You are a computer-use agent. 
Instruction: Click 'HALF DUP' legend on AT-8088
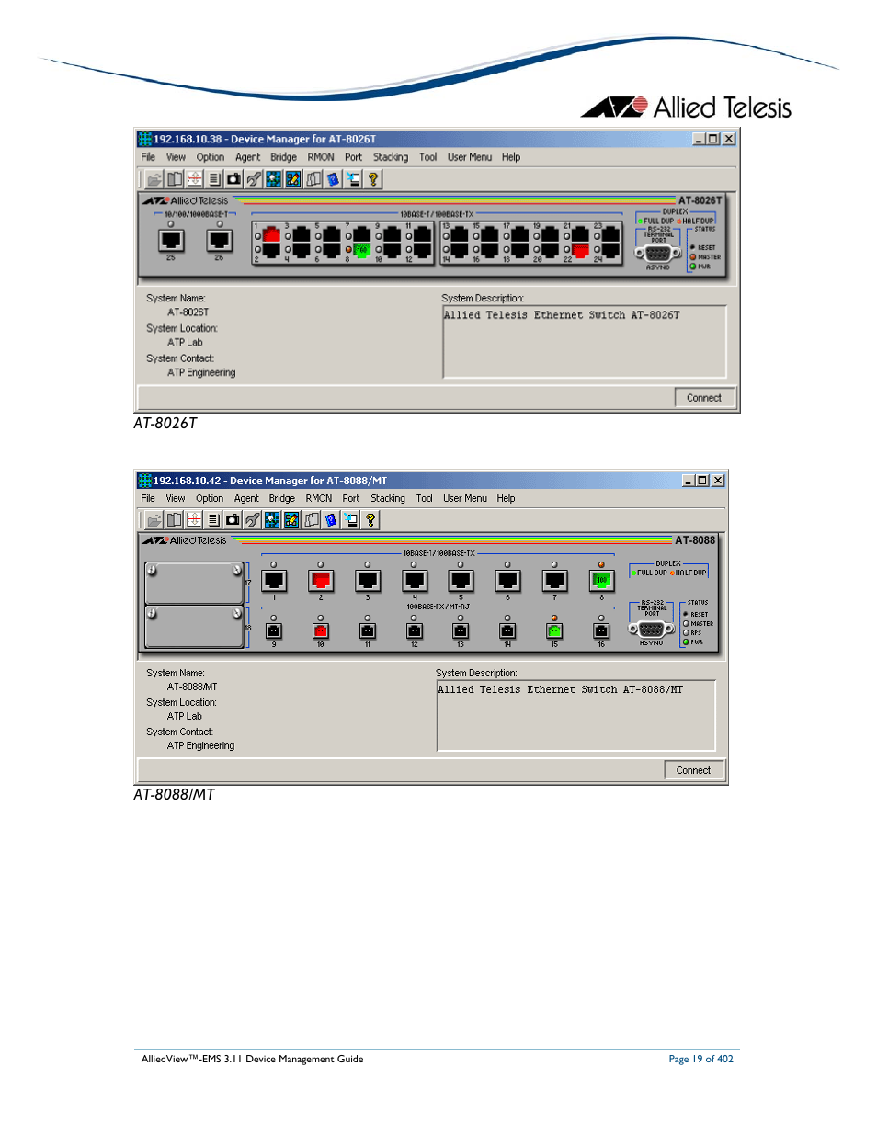click(689, 573)
